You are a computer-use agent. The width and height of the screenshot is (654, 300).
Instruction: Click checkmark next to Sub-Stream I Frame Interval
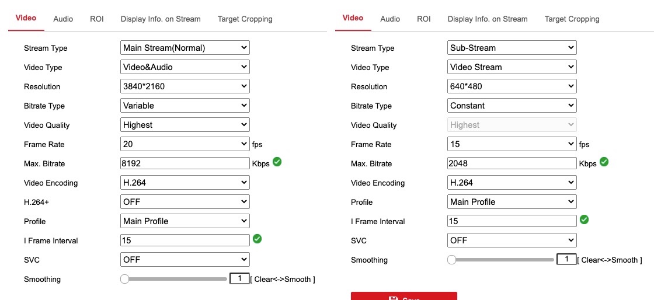(584, 219)
